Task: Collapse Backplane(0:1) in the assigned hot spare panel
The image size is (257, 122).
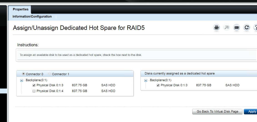Action: coord(146,80)
